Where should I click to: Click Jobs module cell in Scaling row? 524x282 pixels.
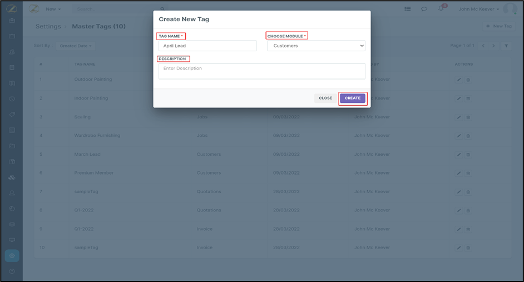pos(202,117)
